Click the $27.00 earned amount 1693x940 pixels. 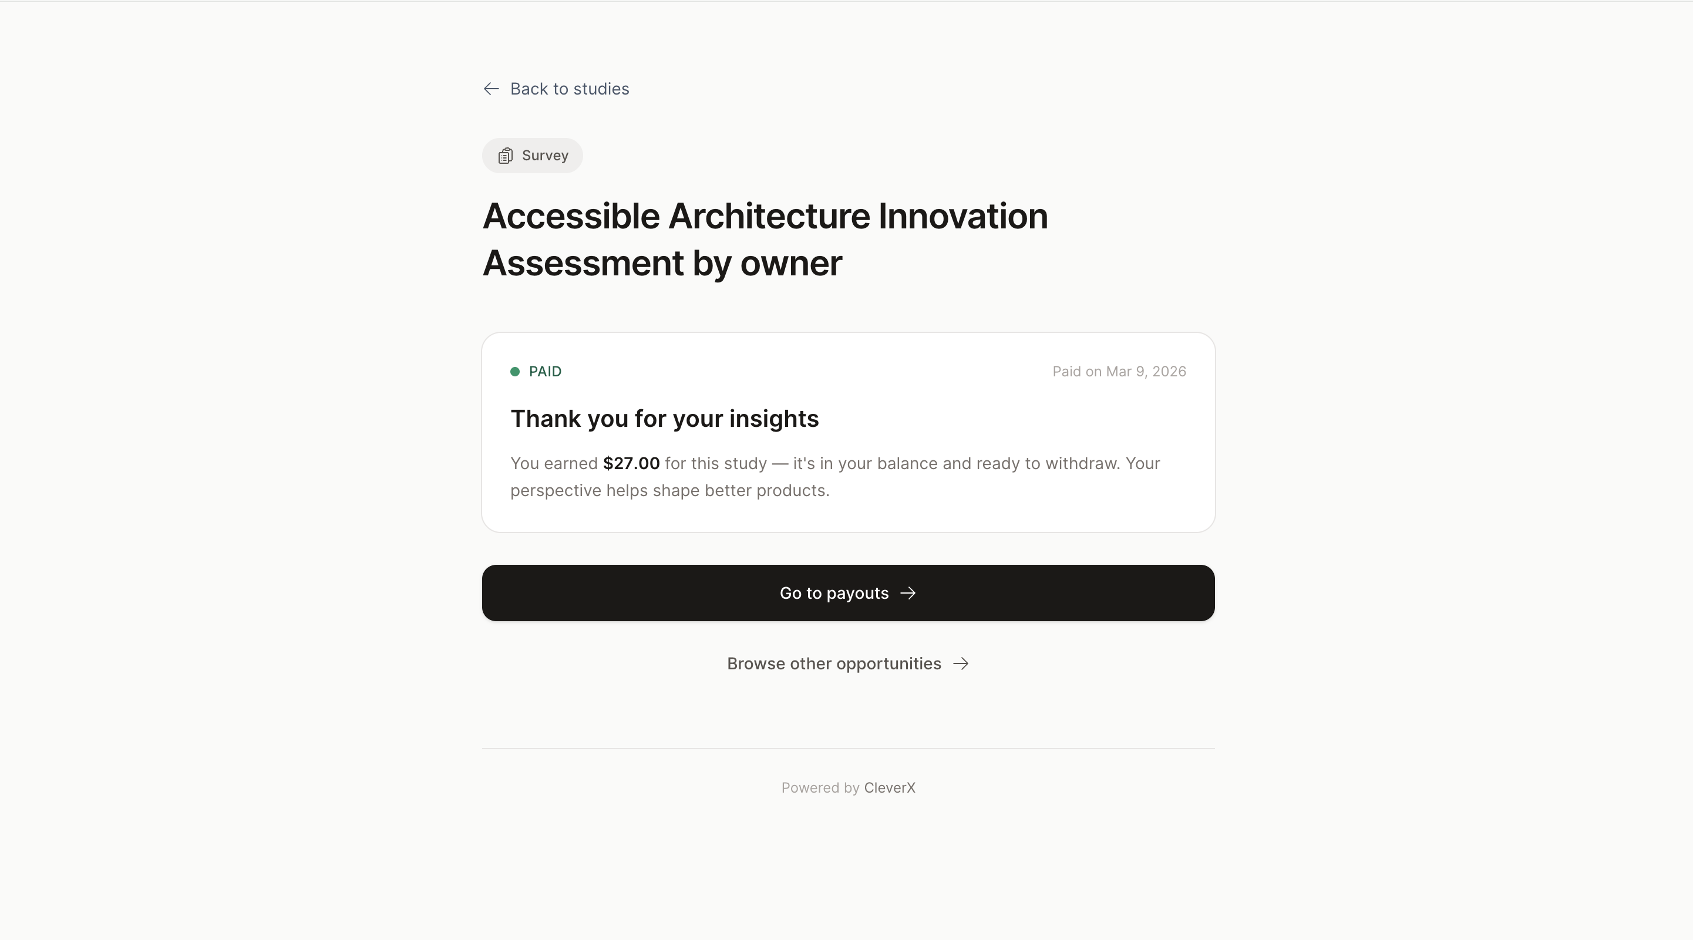pyautogui.click(x=631, y=464)
